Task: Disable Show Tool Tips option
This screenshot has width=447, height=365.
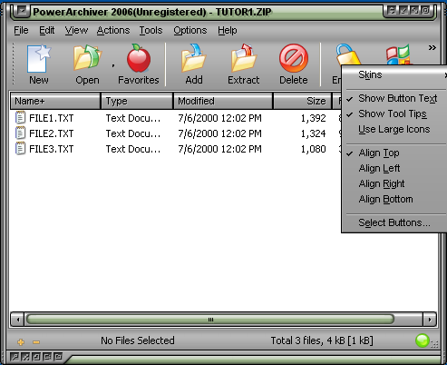Action: click(394, 113)
